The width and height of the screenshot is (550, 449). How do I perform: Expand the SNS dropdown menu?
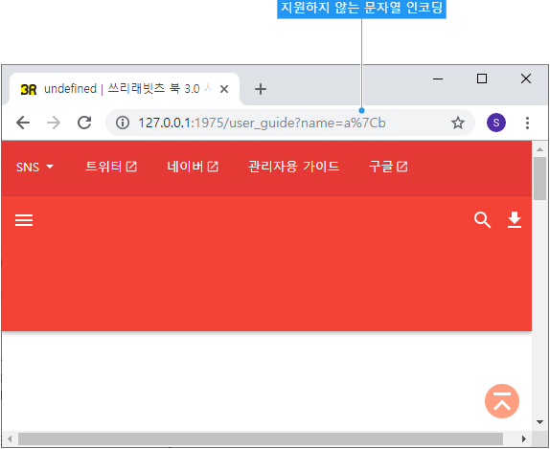click(x=34, y=167)
